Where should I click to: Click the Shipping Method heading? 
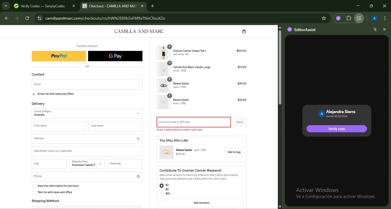point(45,201)
